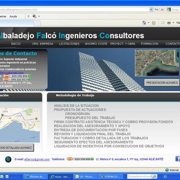Click the red Stop loading icon

coord(162,9)
